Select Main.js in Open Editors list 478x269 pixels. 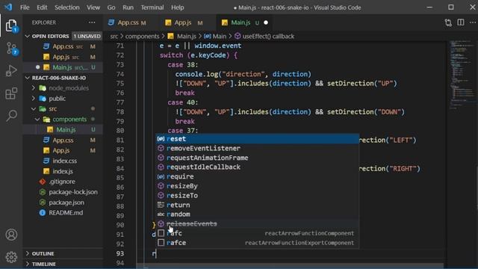coord(62,67)
